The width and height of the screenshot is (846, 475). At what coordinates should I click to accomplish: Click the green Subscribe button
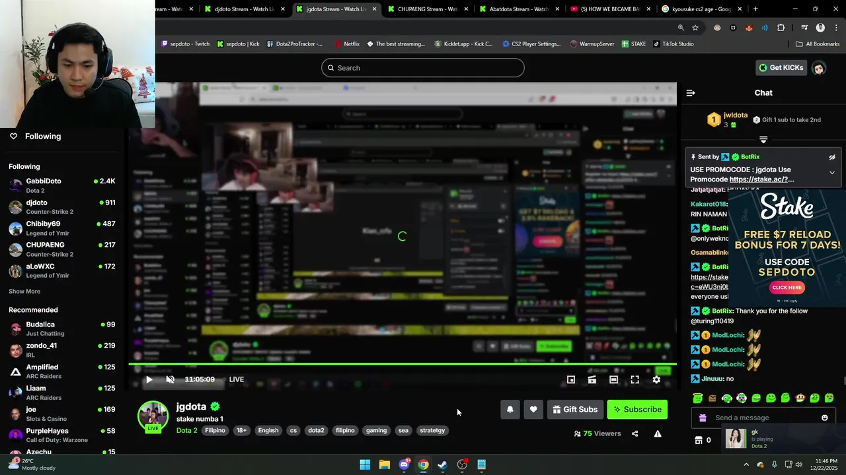tap(637, 410)
